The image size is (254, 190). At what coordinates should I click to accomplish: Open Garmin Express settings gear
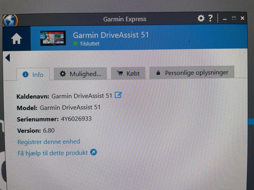click(x=201, y=18)
